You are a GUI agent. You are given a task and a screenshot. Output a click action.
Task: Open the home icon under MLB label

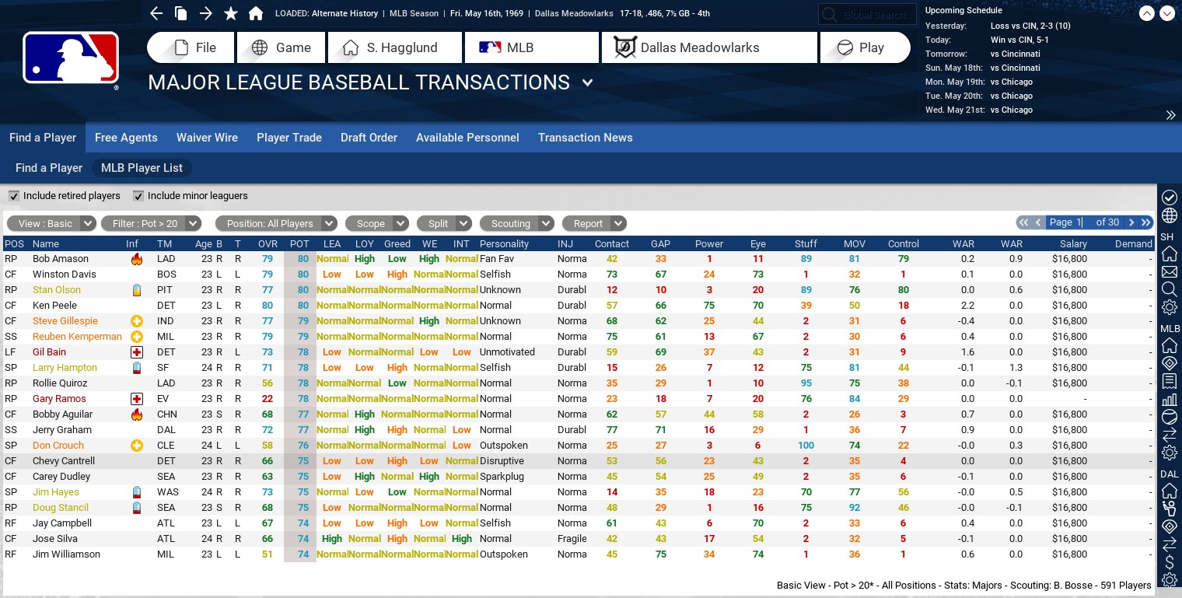(x=1170, y=345)
